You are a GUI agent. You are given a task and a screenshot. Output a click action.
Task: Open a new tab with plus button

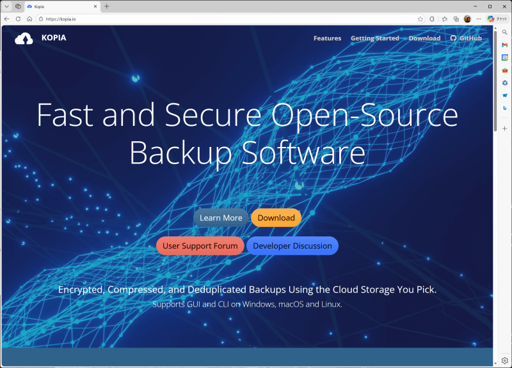[x=107, y=6]
